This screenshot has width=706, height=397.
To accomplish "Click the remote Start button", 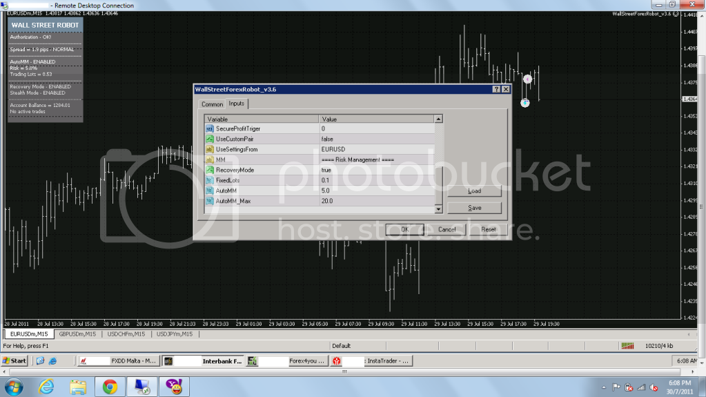I will (15, 361).
